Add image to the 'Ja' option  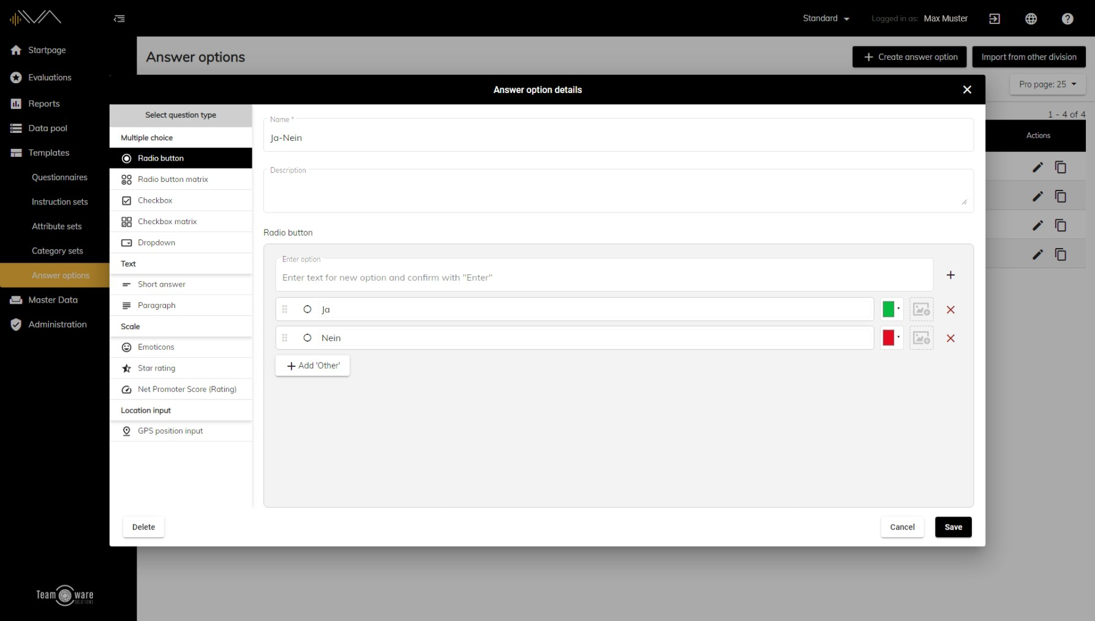(x=922, y=310)
